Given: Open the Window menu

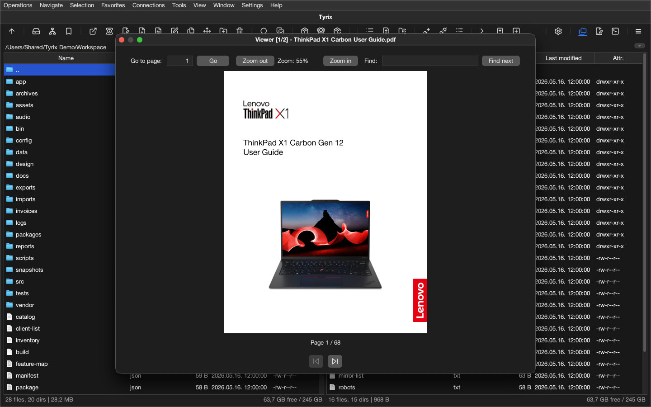Looking at the screenshot, I should pos(224,5).
